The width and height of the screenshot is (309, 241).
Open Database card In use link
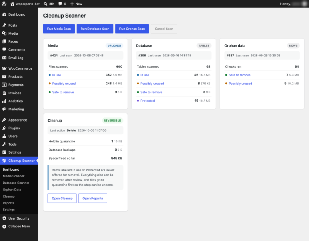tap(145, 75)
